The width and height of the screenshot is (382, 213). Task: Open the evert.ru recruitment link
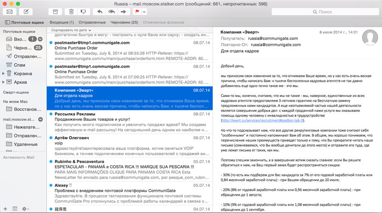262,120
